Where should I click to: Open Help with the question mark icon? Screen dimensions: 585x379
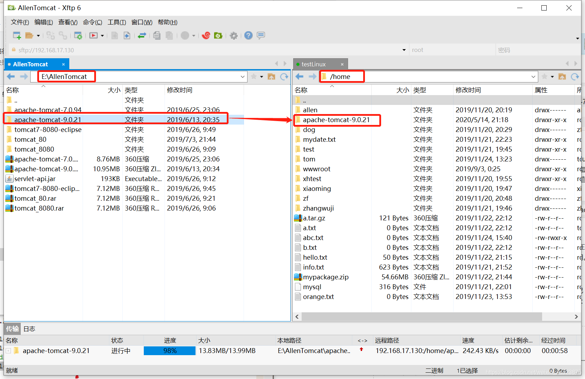tap(249, 35)
